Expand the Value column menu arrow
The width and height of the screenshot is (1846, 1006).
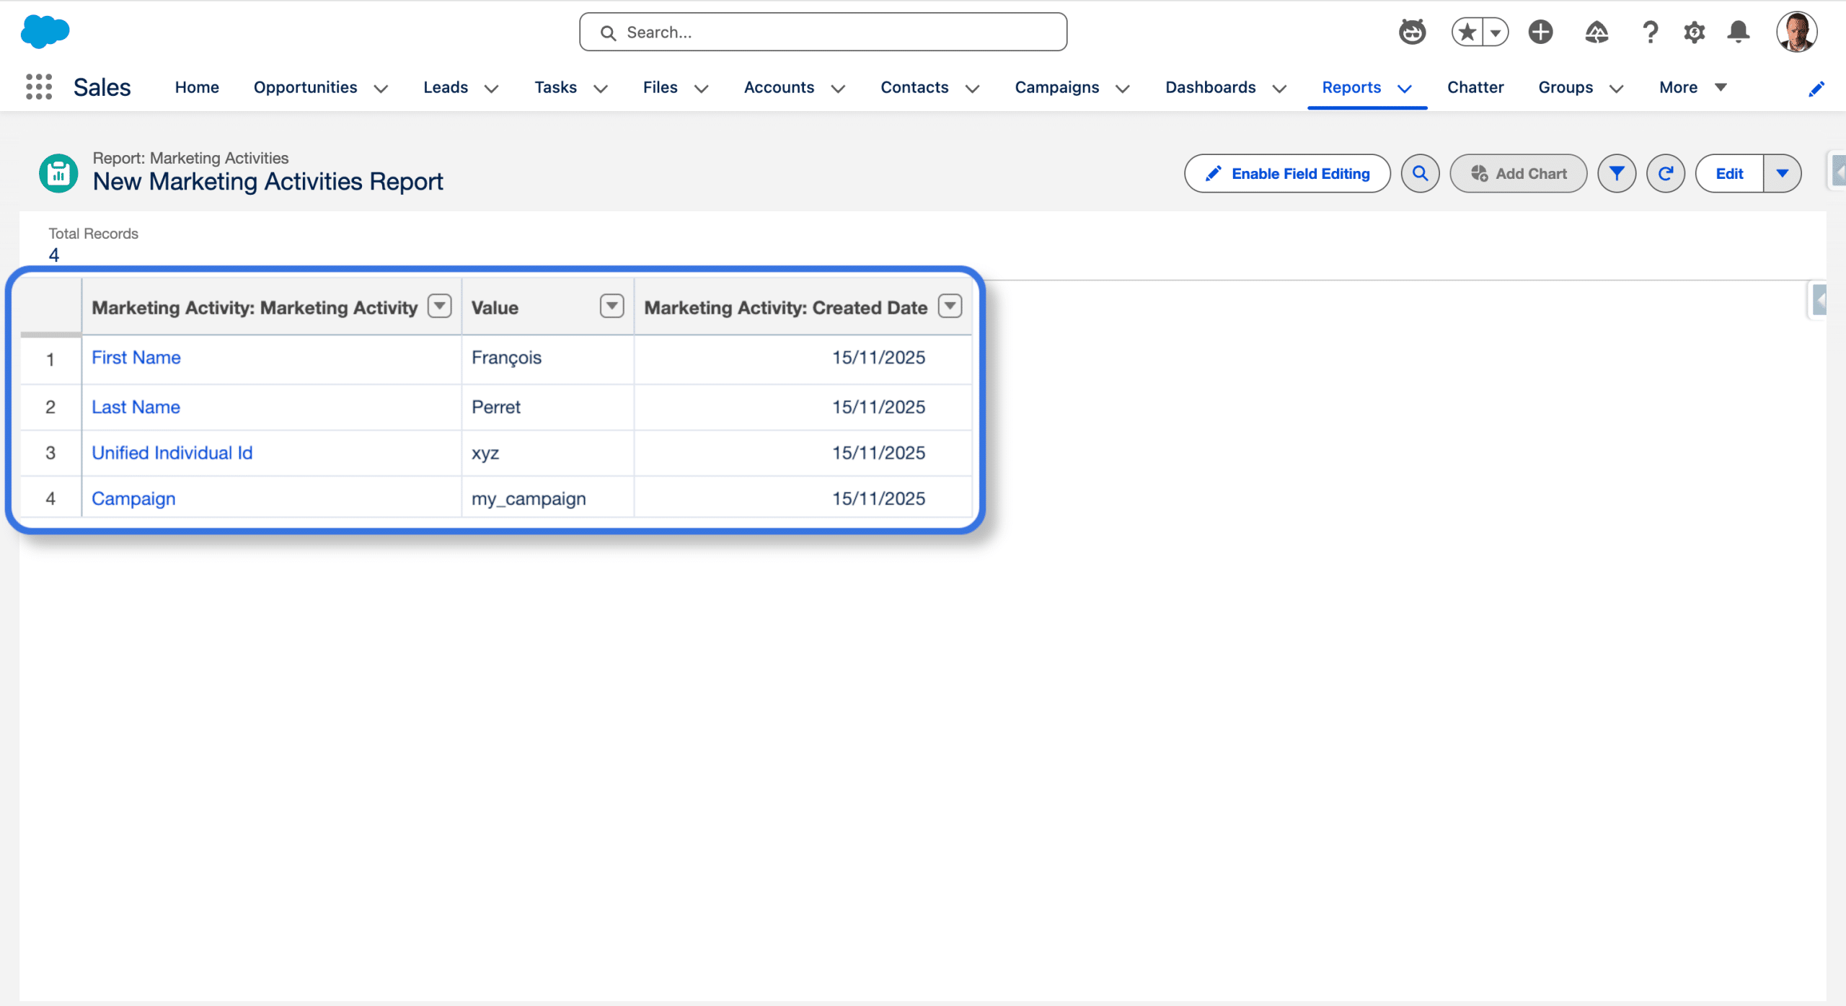(x=611, y=306)
